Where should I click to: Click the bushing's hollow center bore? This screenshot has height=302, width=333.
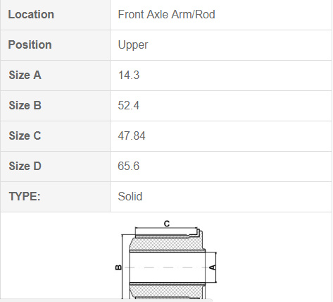pos(168,267)
